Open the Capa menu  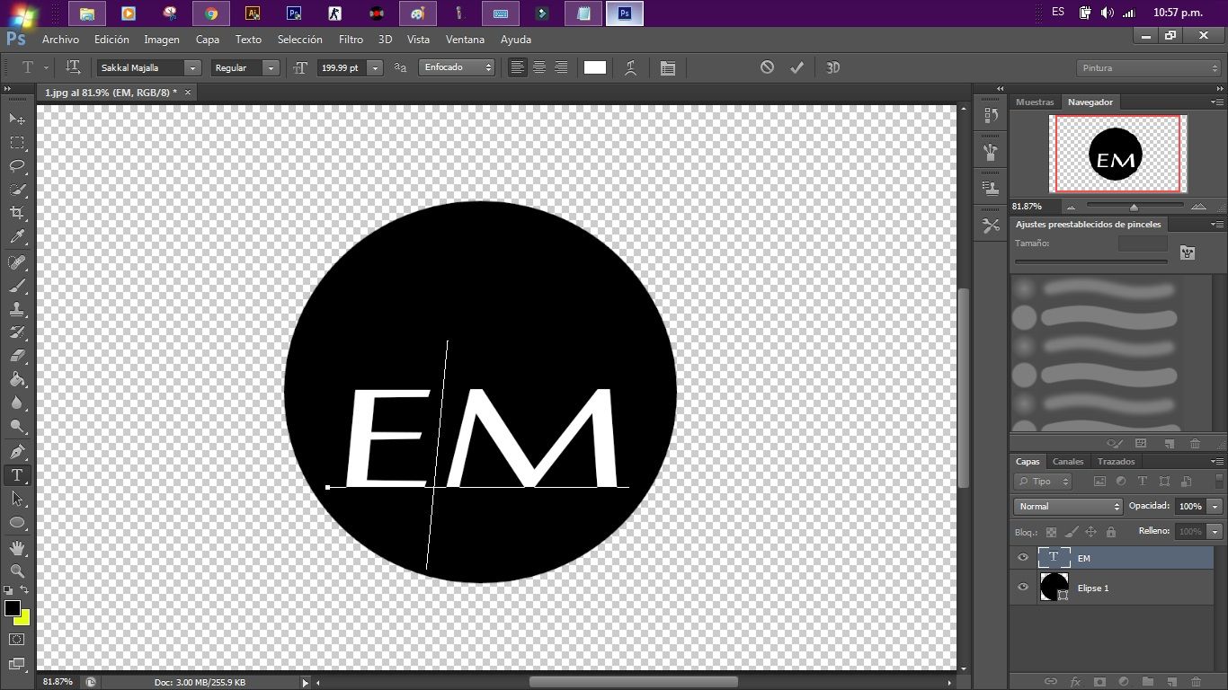tap(208, 40)
